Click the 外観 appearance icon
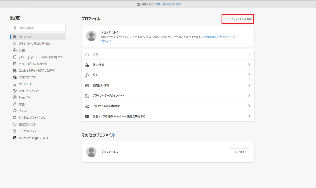The image size is (316, 188). pos(15,50)
